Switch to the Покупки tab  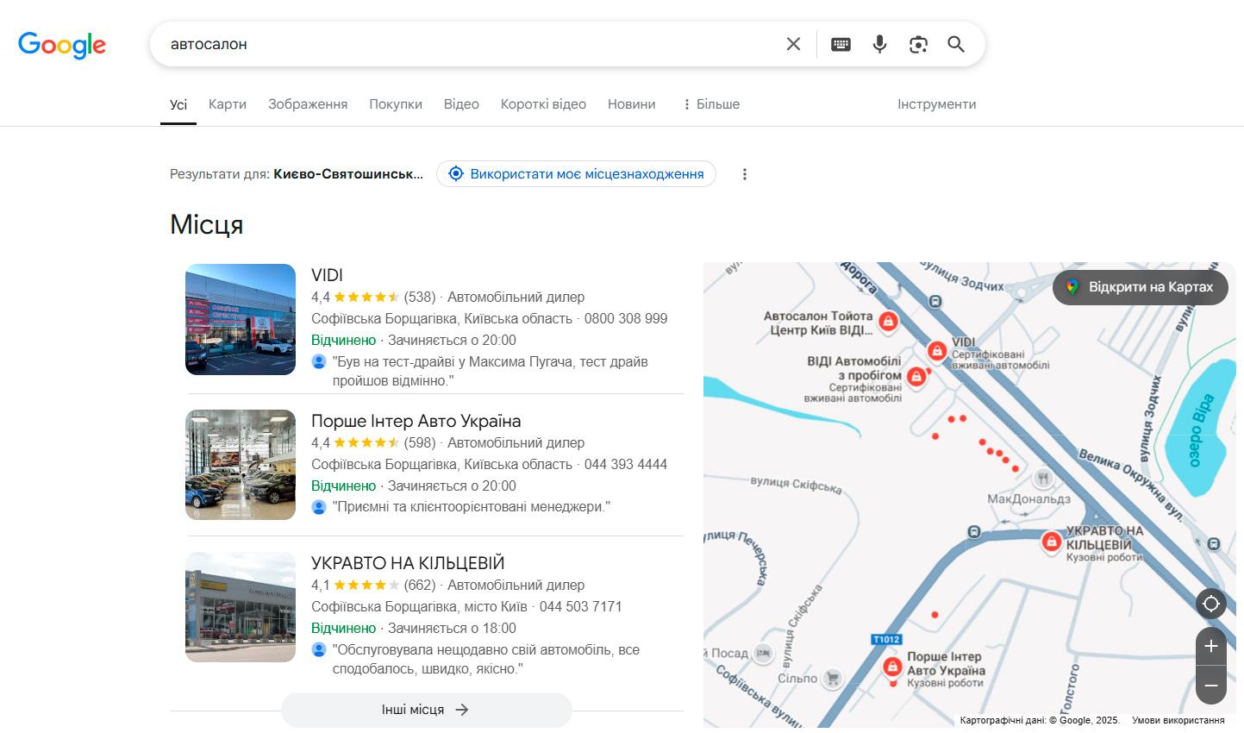click(x=396, y=104)
